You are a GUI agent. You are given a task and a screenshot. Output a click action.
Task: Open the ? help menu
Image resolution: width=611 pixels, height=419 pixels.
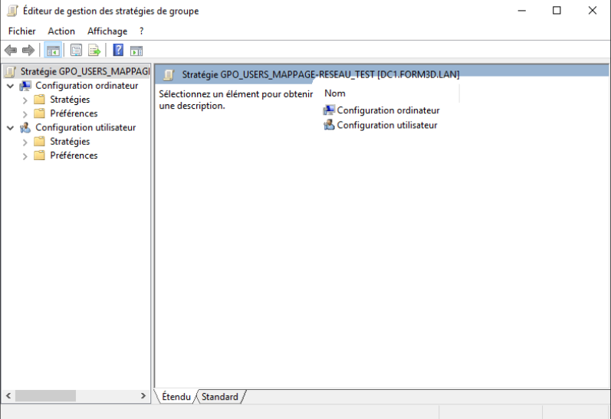[x=142, y=31]
